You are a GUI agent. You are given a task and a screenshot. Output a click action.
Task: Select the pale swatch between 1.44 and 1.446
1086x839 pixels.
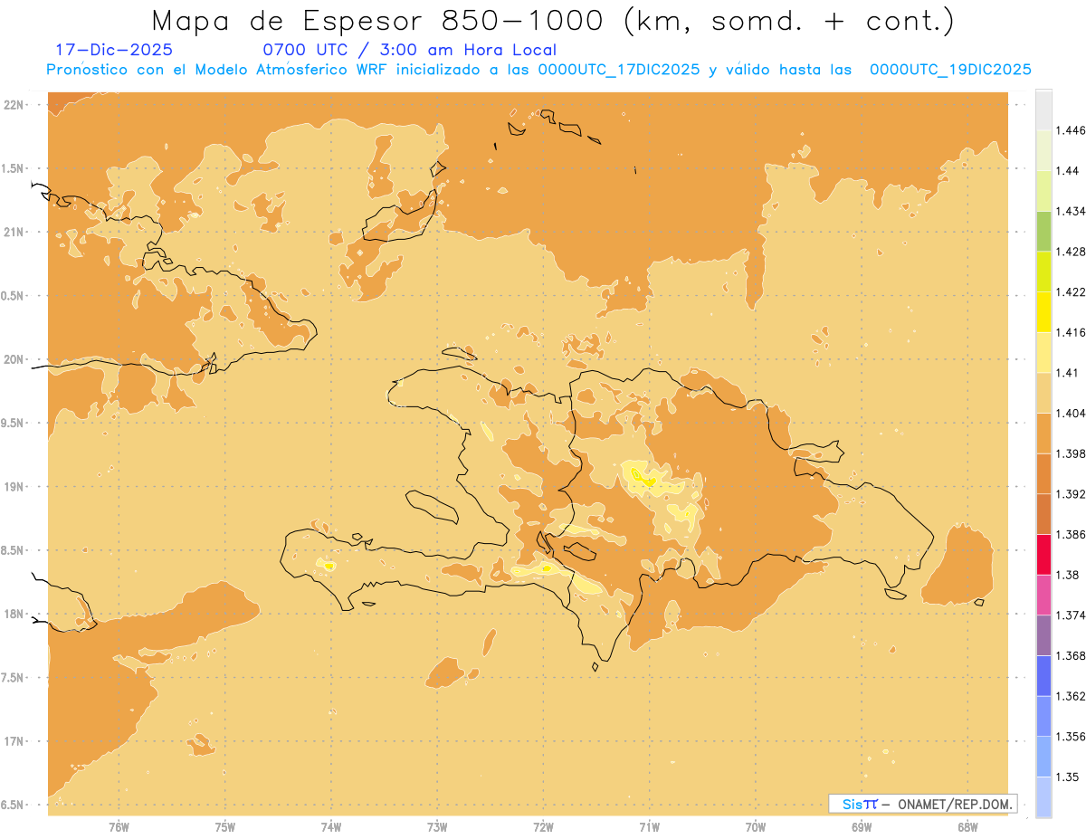click(1043, 150)
